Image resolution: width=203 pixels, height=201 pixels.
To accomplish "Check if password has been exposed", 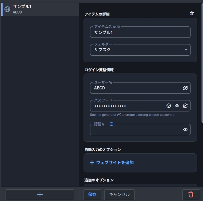I will click(x=169, y=106).
